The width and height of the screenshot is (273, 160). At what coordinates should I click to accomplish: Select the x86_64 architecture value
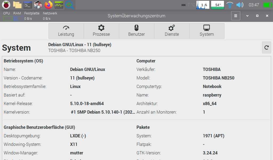pos(210,103)
